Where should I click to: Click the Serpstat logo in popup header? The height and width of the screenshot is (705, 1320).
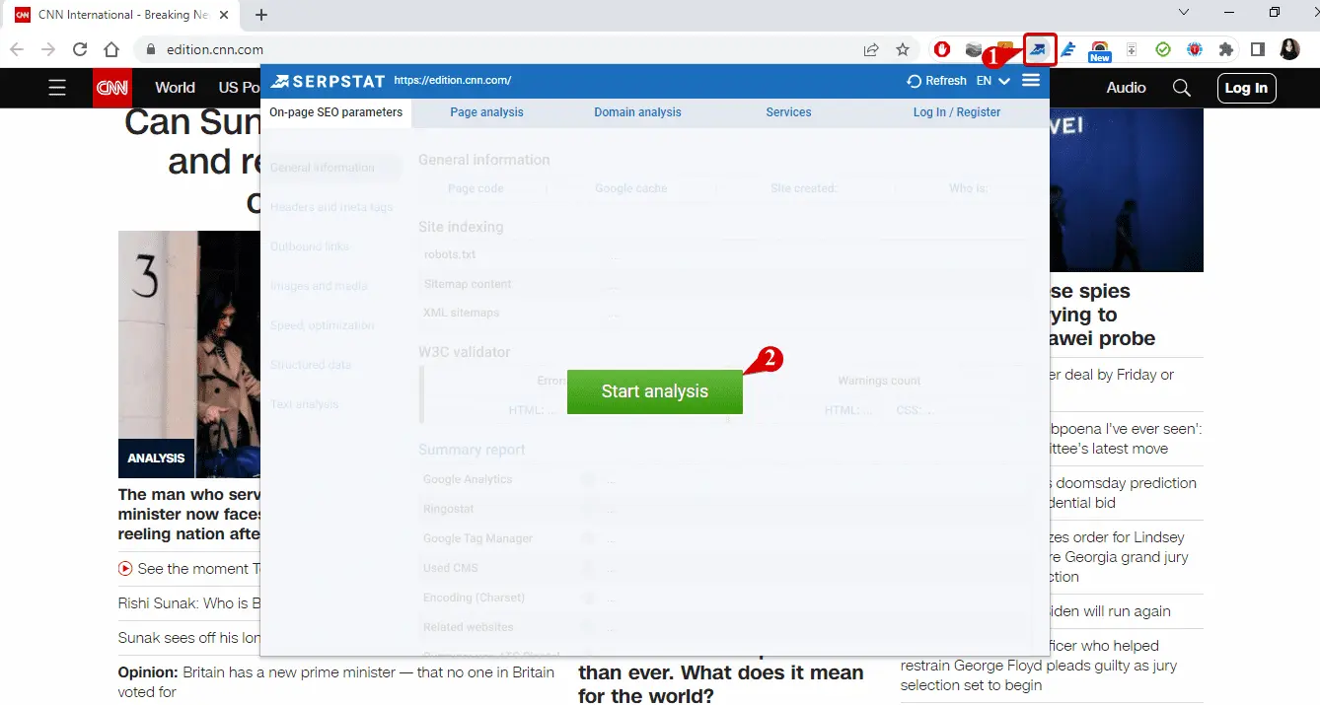[328, 81]
